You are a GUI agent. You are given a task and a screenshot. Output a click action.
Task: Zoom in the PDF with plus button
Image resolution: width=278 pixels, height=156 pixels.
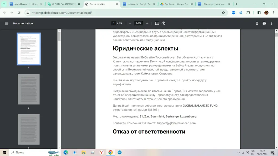[147, 23]
